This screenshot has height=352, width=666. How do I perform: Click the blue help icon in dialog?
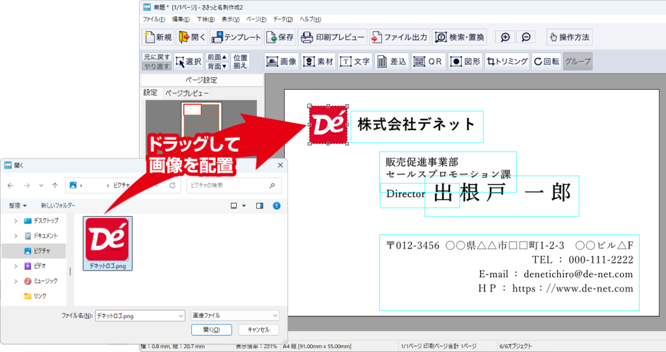click(276, 206)
